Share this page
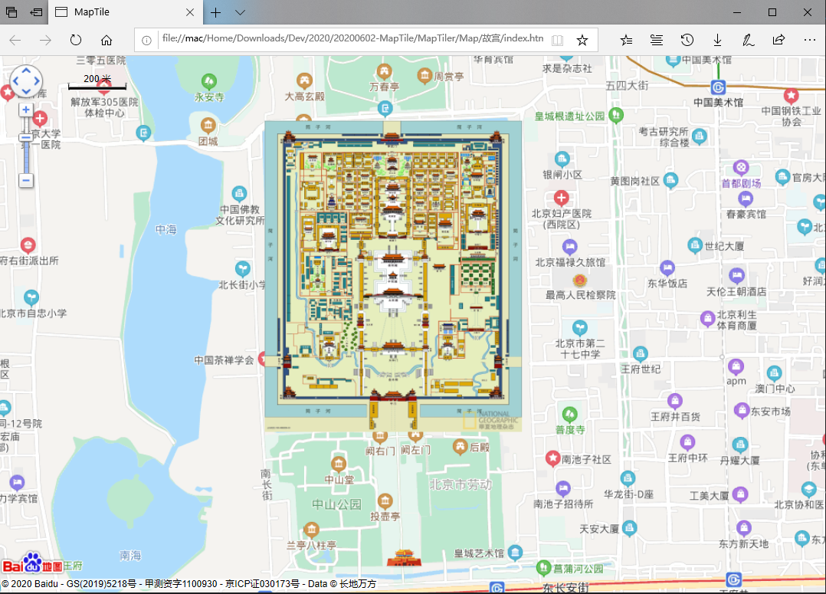 point(778,40)
